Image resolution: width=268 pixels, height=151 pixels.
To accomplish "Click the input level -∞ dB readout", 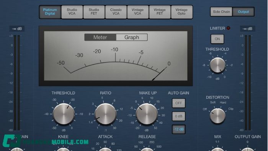I will point(17,29).
